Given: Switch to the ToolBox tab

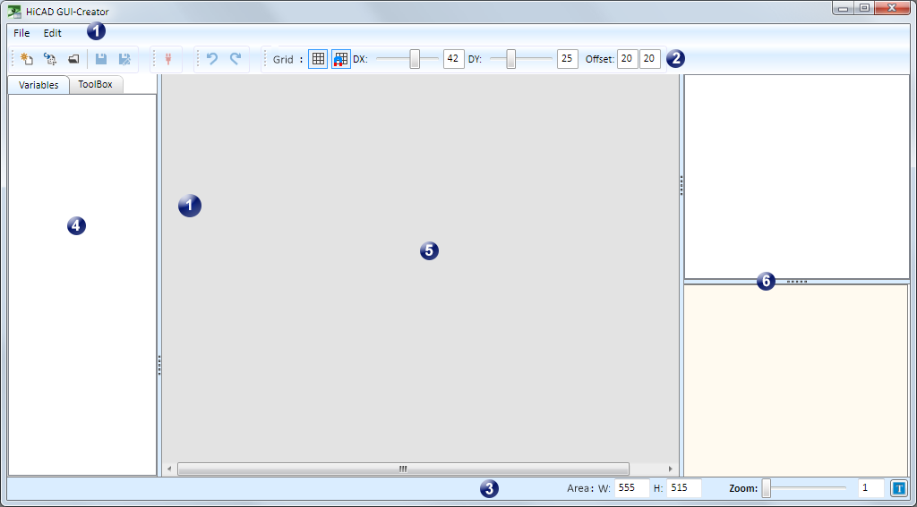Looking at the screenshot, I should pyautogui.click(x=96, y=85).
